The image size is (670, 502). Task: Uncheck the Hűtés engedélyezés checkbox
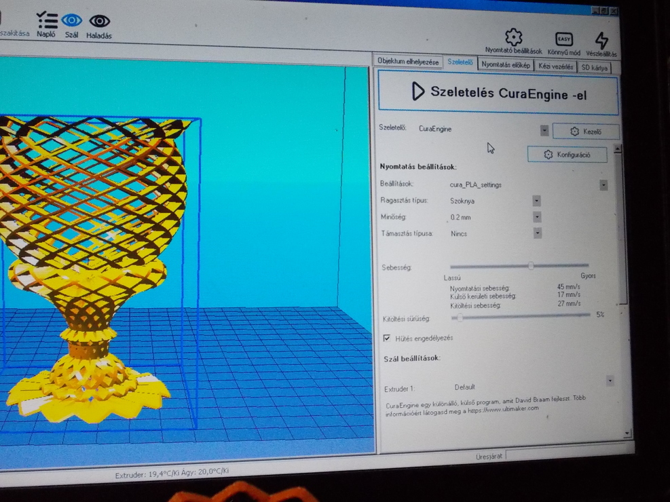coord(387,338)
